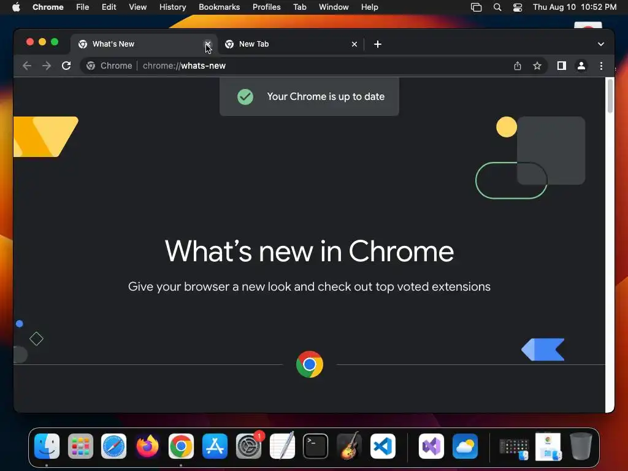
Task: Open the Profiles menu
Action: (x=267, y=7)
